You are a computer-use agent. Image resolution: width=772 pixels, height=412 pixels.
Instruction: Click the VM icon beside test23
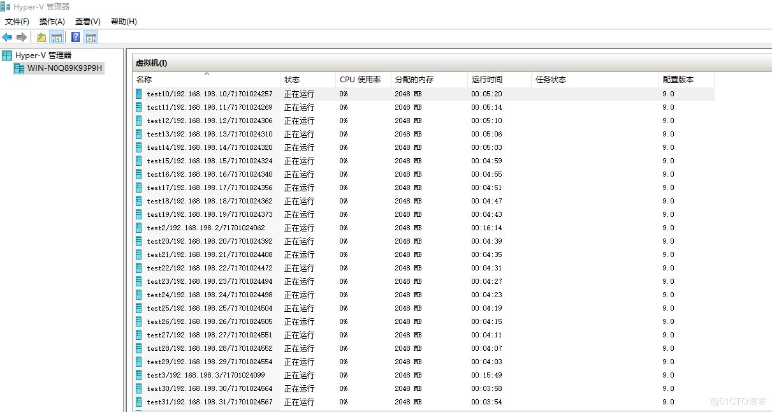click(139, 281)
